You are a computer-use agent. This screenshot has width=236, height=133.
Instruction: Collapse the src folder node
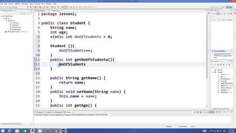point(4,18)
